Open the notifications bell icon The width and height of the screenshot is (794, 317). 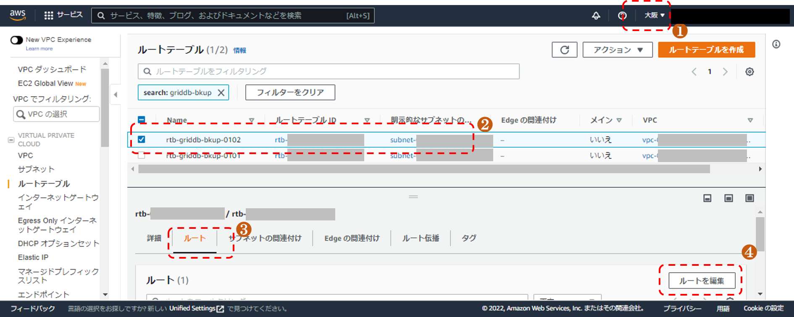596,16
